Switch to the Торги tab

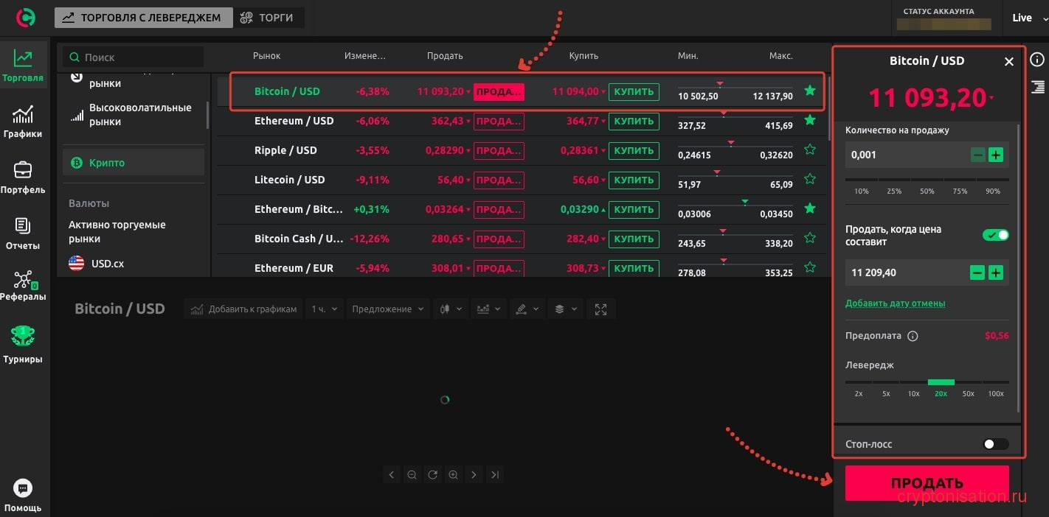pos(269,18)
